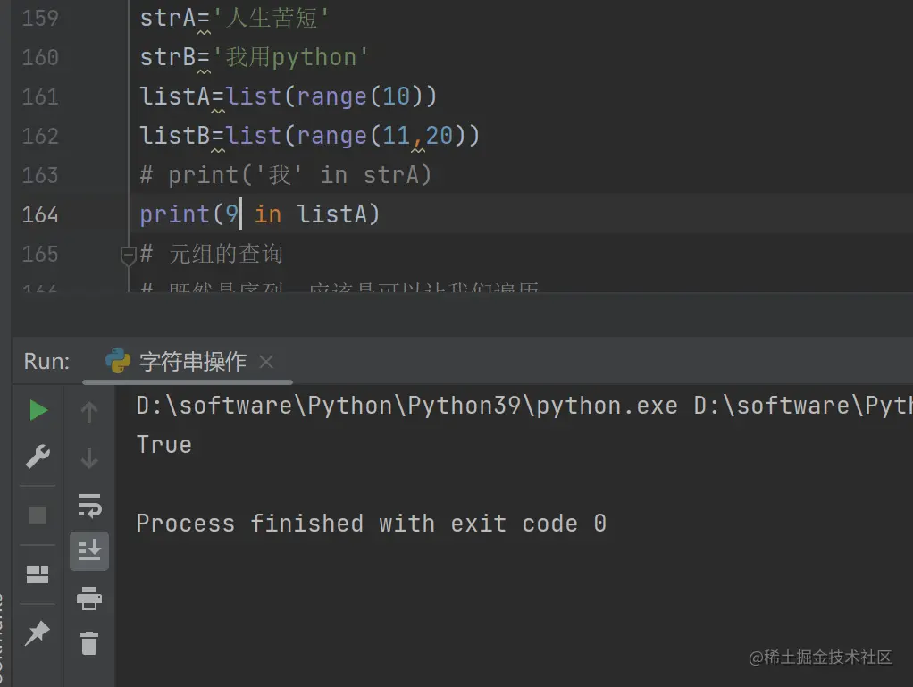
Task: Click the Down stack trace arrow
Action: coord(89,458)
